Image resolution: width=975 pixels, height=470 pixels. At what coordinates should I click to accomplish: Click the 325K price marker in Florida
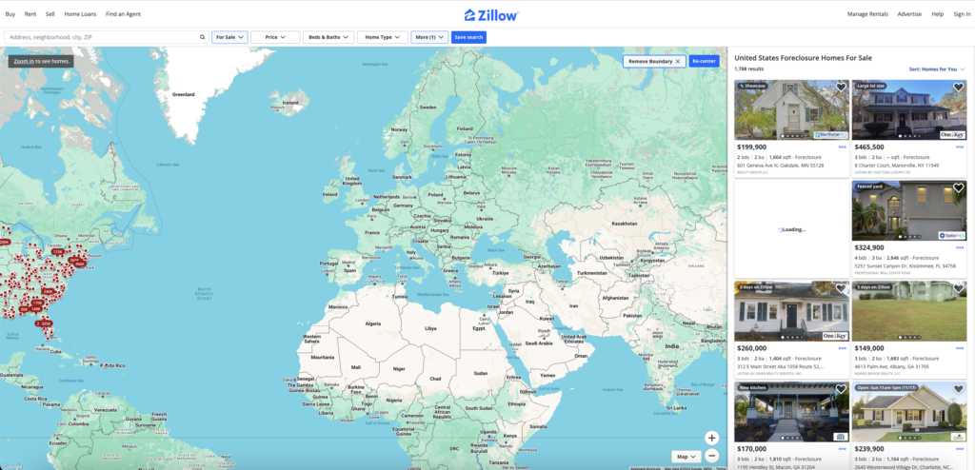coord(45,323)
